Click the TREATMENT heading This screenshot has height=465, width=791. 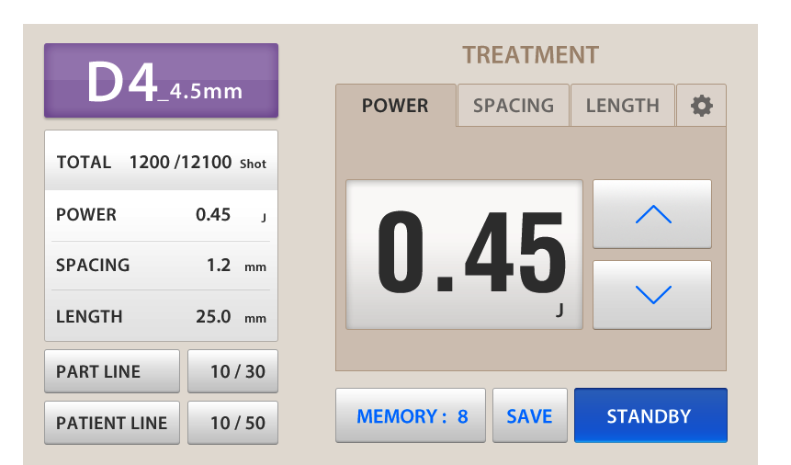(x=530, y=55)
